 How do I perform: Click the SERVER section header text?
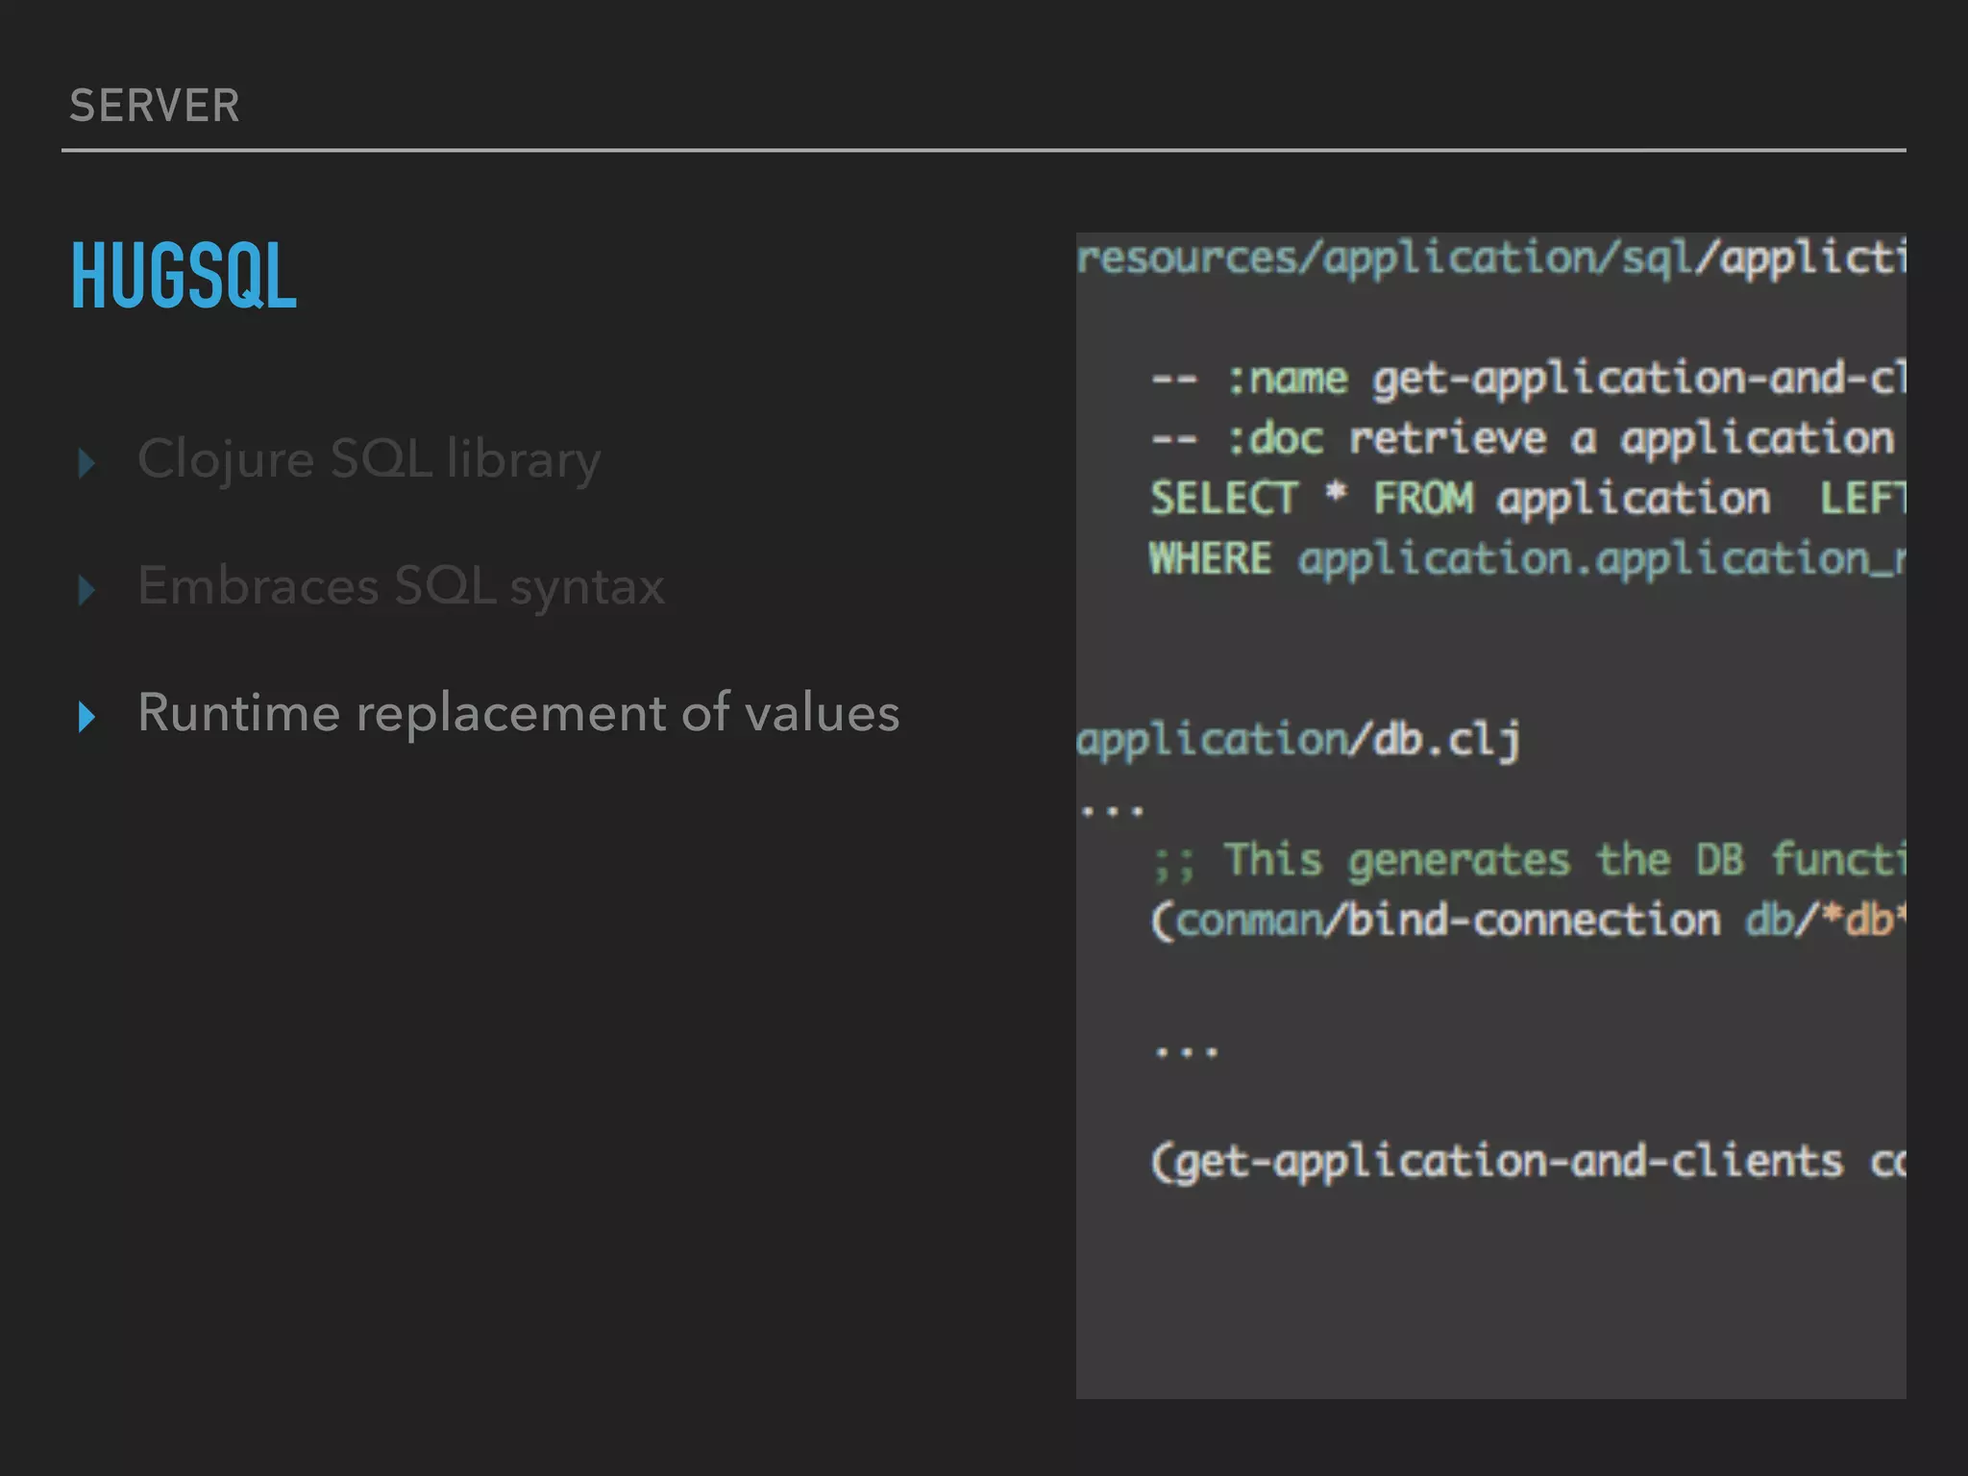click(155, 106)
